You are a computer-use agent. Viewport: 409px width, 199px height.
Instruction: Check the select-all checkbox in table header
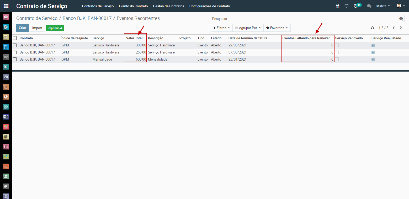click(x=15, y=38)
